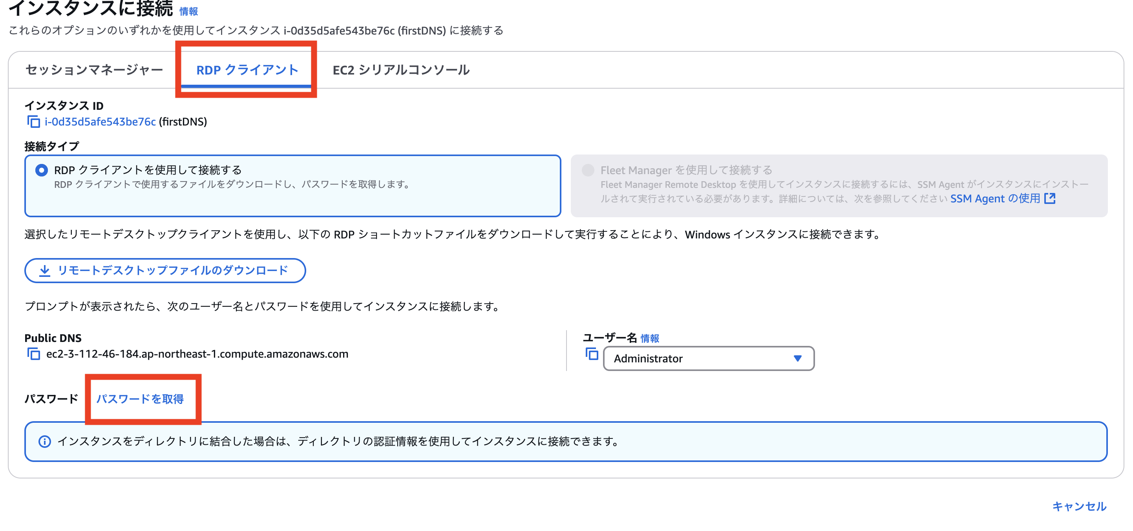Click the download icon on the remote desktop button

click(x=44, y=271)
